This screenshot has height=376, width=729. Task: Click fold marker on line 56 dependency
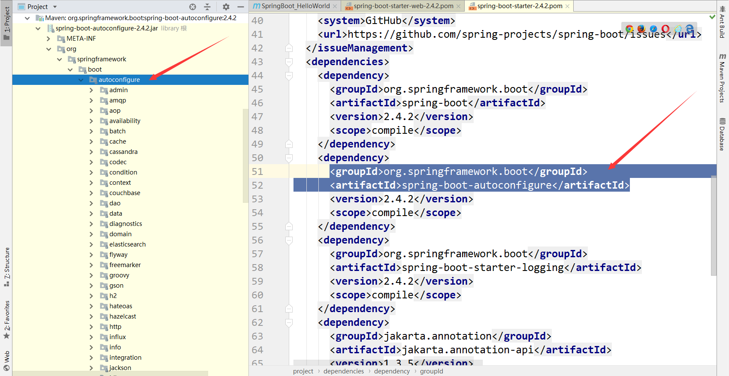coord(289,240)
